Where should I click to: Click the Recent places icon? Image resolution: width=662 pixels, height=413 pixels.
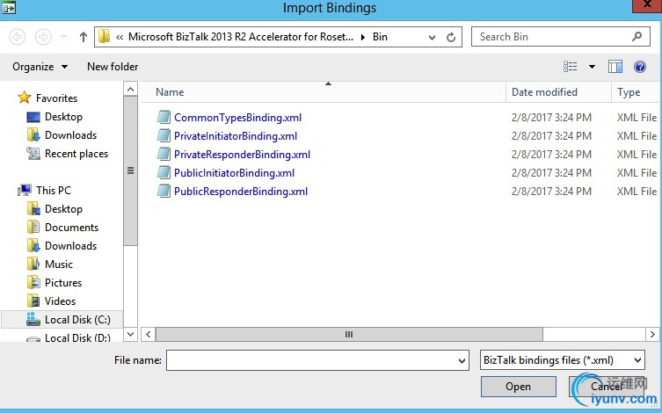tap(33, 153)
